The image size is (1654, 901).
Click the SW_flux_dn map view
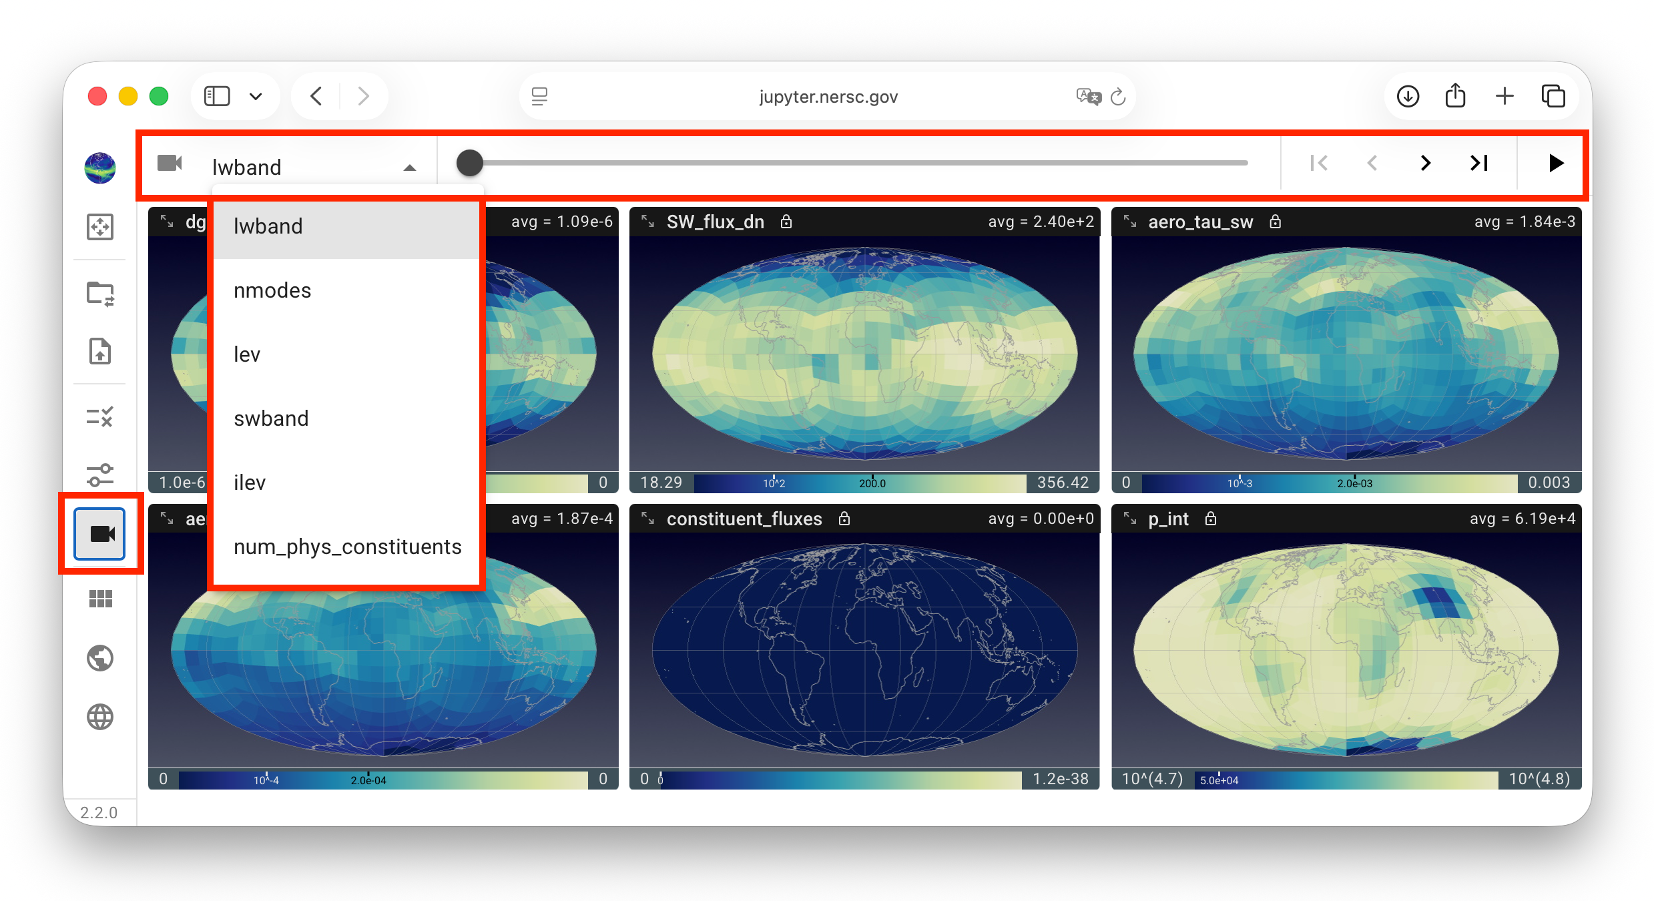[x=864, y=354]
